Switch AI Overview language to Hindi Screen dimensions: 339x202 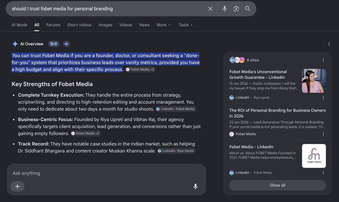click(54, 44)
